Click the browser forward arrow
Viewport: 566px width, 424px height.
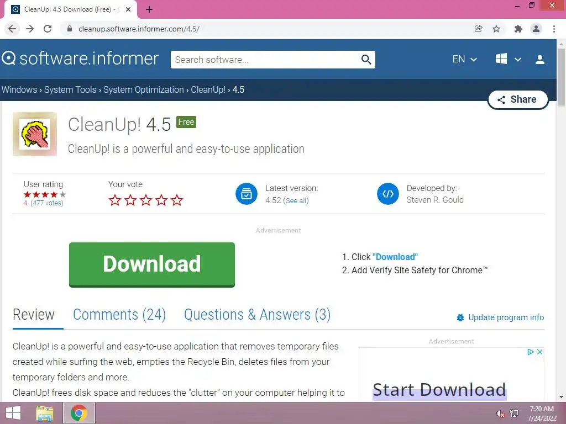pyautogui.click(x=30, y=29)
